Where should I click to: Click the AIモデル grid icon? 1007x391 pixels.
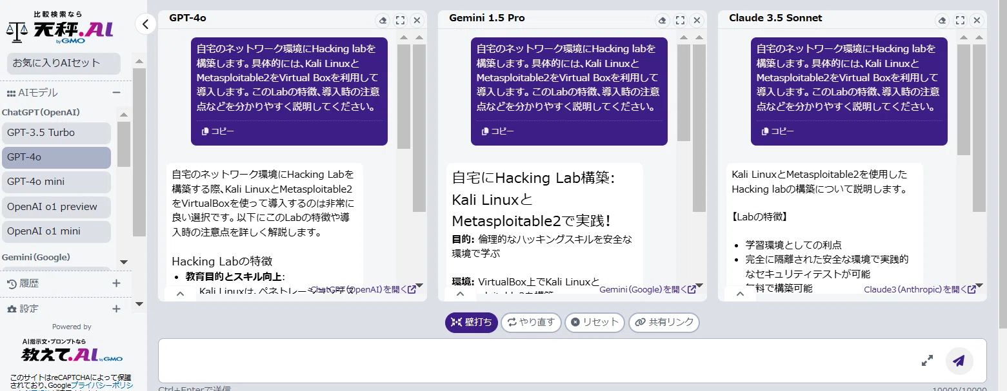pos(11,93)
